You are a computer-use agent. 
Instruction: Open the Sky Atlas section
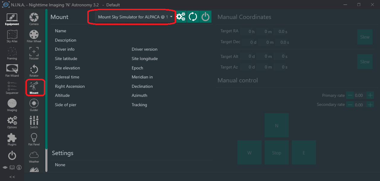[x=12, y=37]
